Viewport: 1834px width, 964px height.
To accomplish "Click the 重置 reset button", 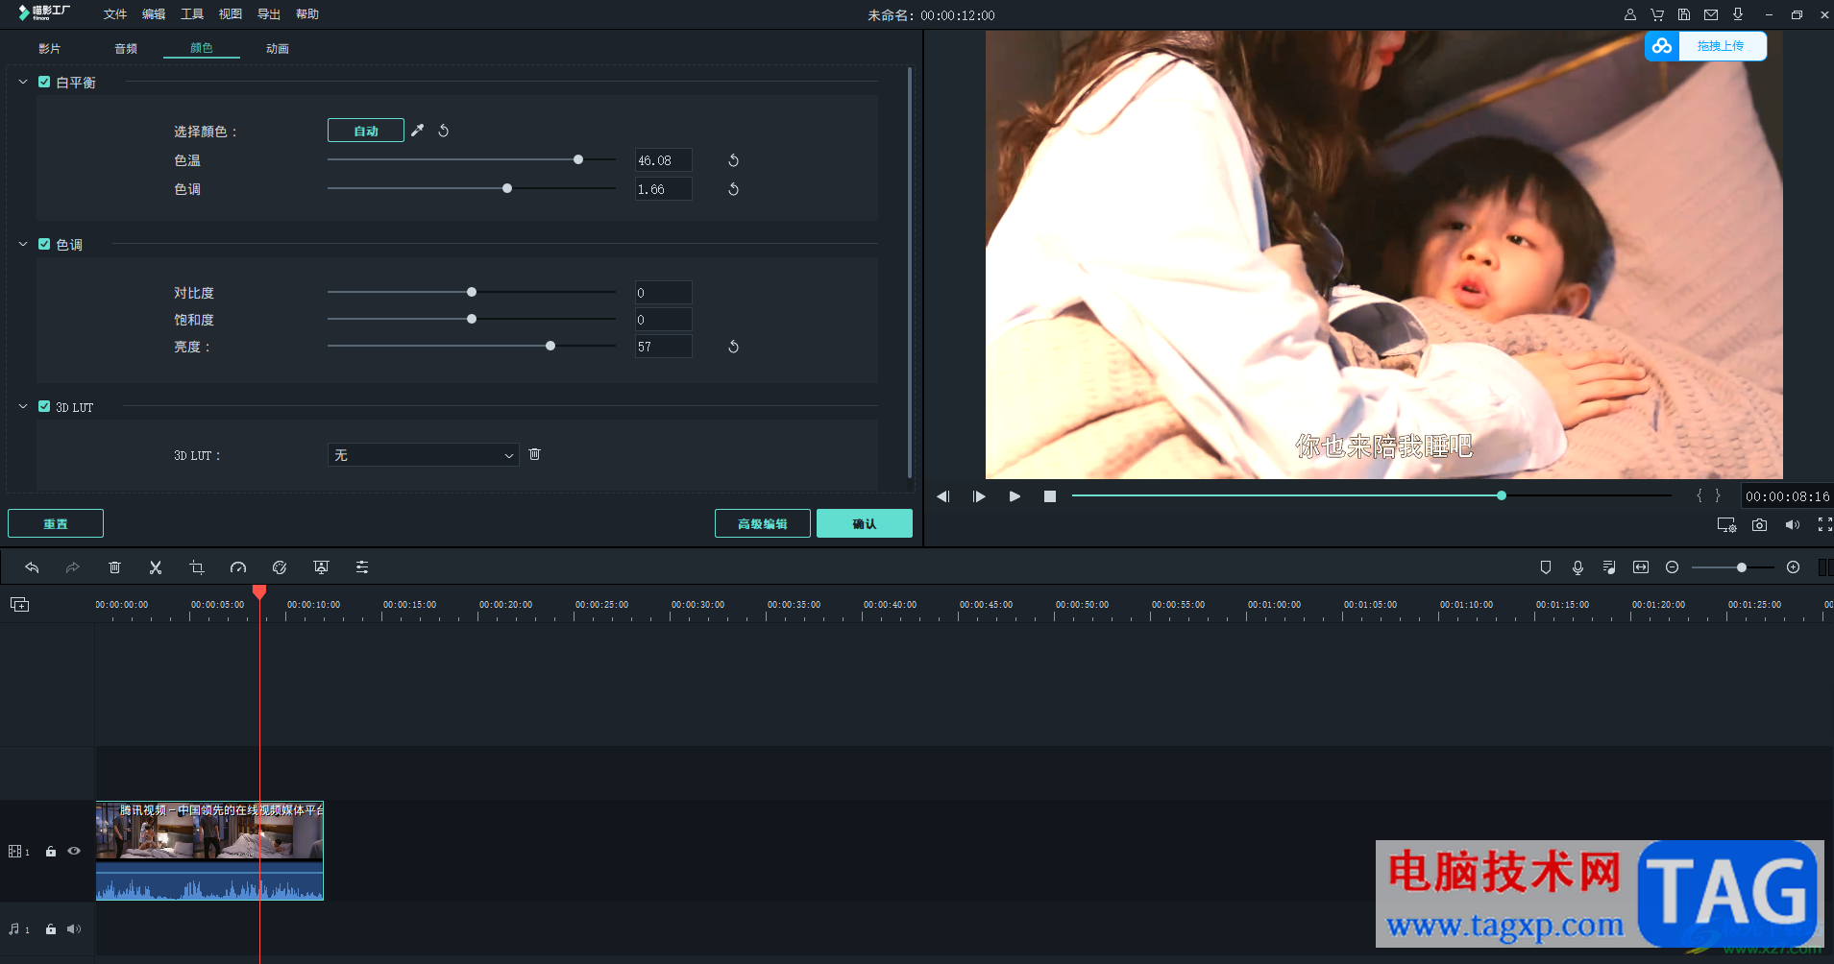I will click(x=56, y=523).
